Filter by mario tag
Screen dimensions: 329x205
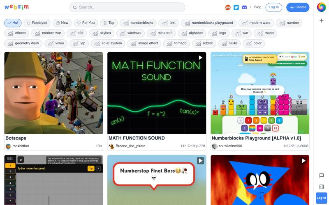point(265,33)
